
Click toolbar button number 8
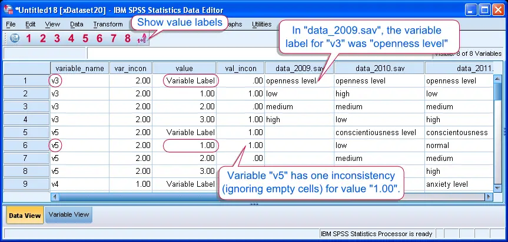128,39
